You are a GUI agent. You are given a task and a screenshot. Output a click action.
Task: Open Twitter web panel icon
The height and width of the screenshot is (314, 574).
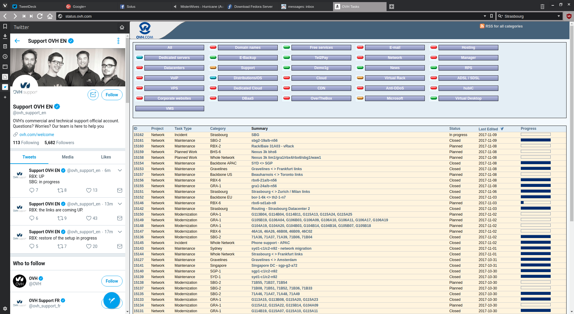click(x=5, y=87)
